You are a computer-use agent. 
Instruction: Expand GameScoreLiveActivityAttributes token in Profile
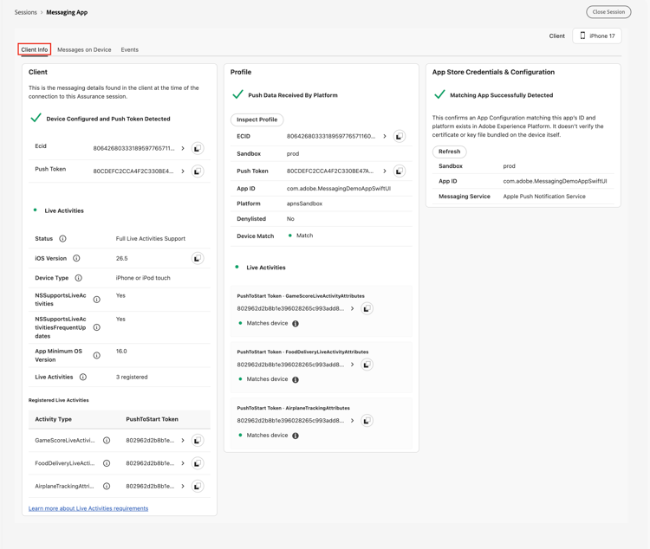[x=352, y=308]
